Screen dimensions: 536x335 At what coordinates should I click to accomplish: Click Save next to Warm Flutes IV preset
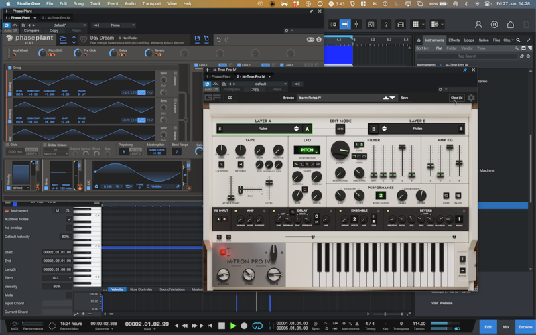[405, 98]
